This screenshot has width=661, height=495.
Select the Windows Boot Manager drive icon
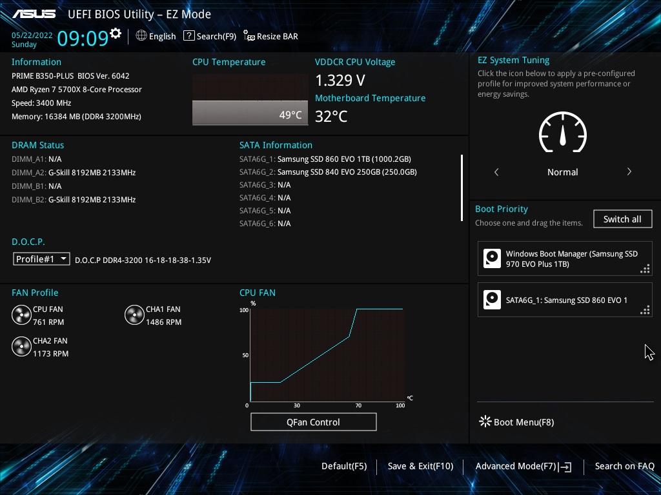coord(492,258)
